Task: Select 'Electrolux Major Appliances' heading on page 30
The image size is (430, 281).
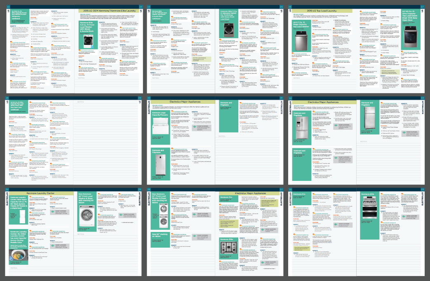Action: 185,102
